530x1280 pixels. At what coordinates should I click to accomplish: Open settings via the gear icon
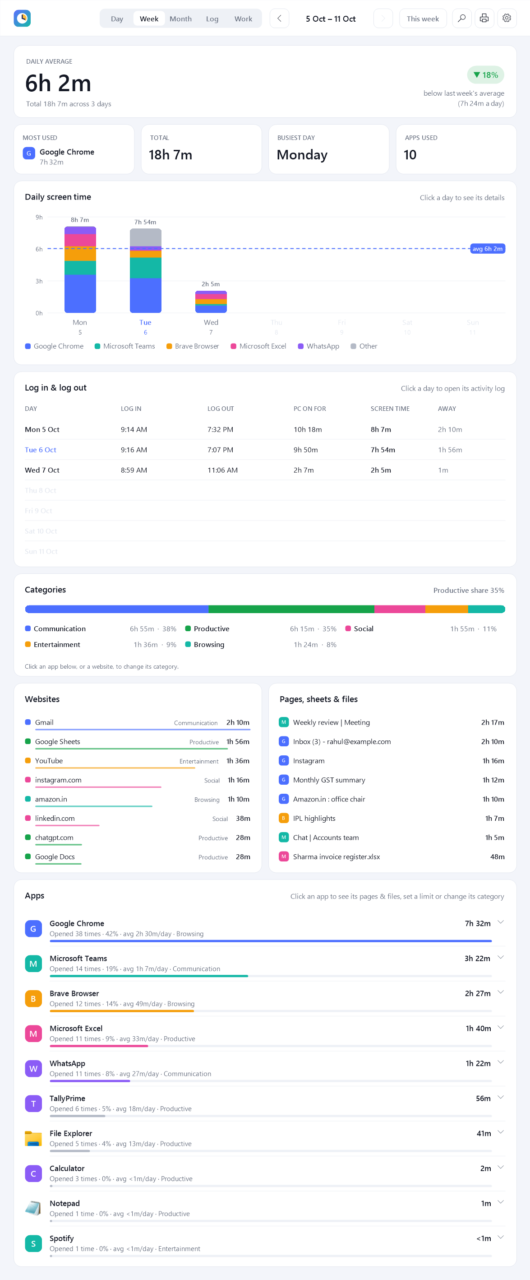(x=507, y=19)
